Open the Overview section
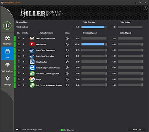149x132 pixels. click(x=7, y=40)
